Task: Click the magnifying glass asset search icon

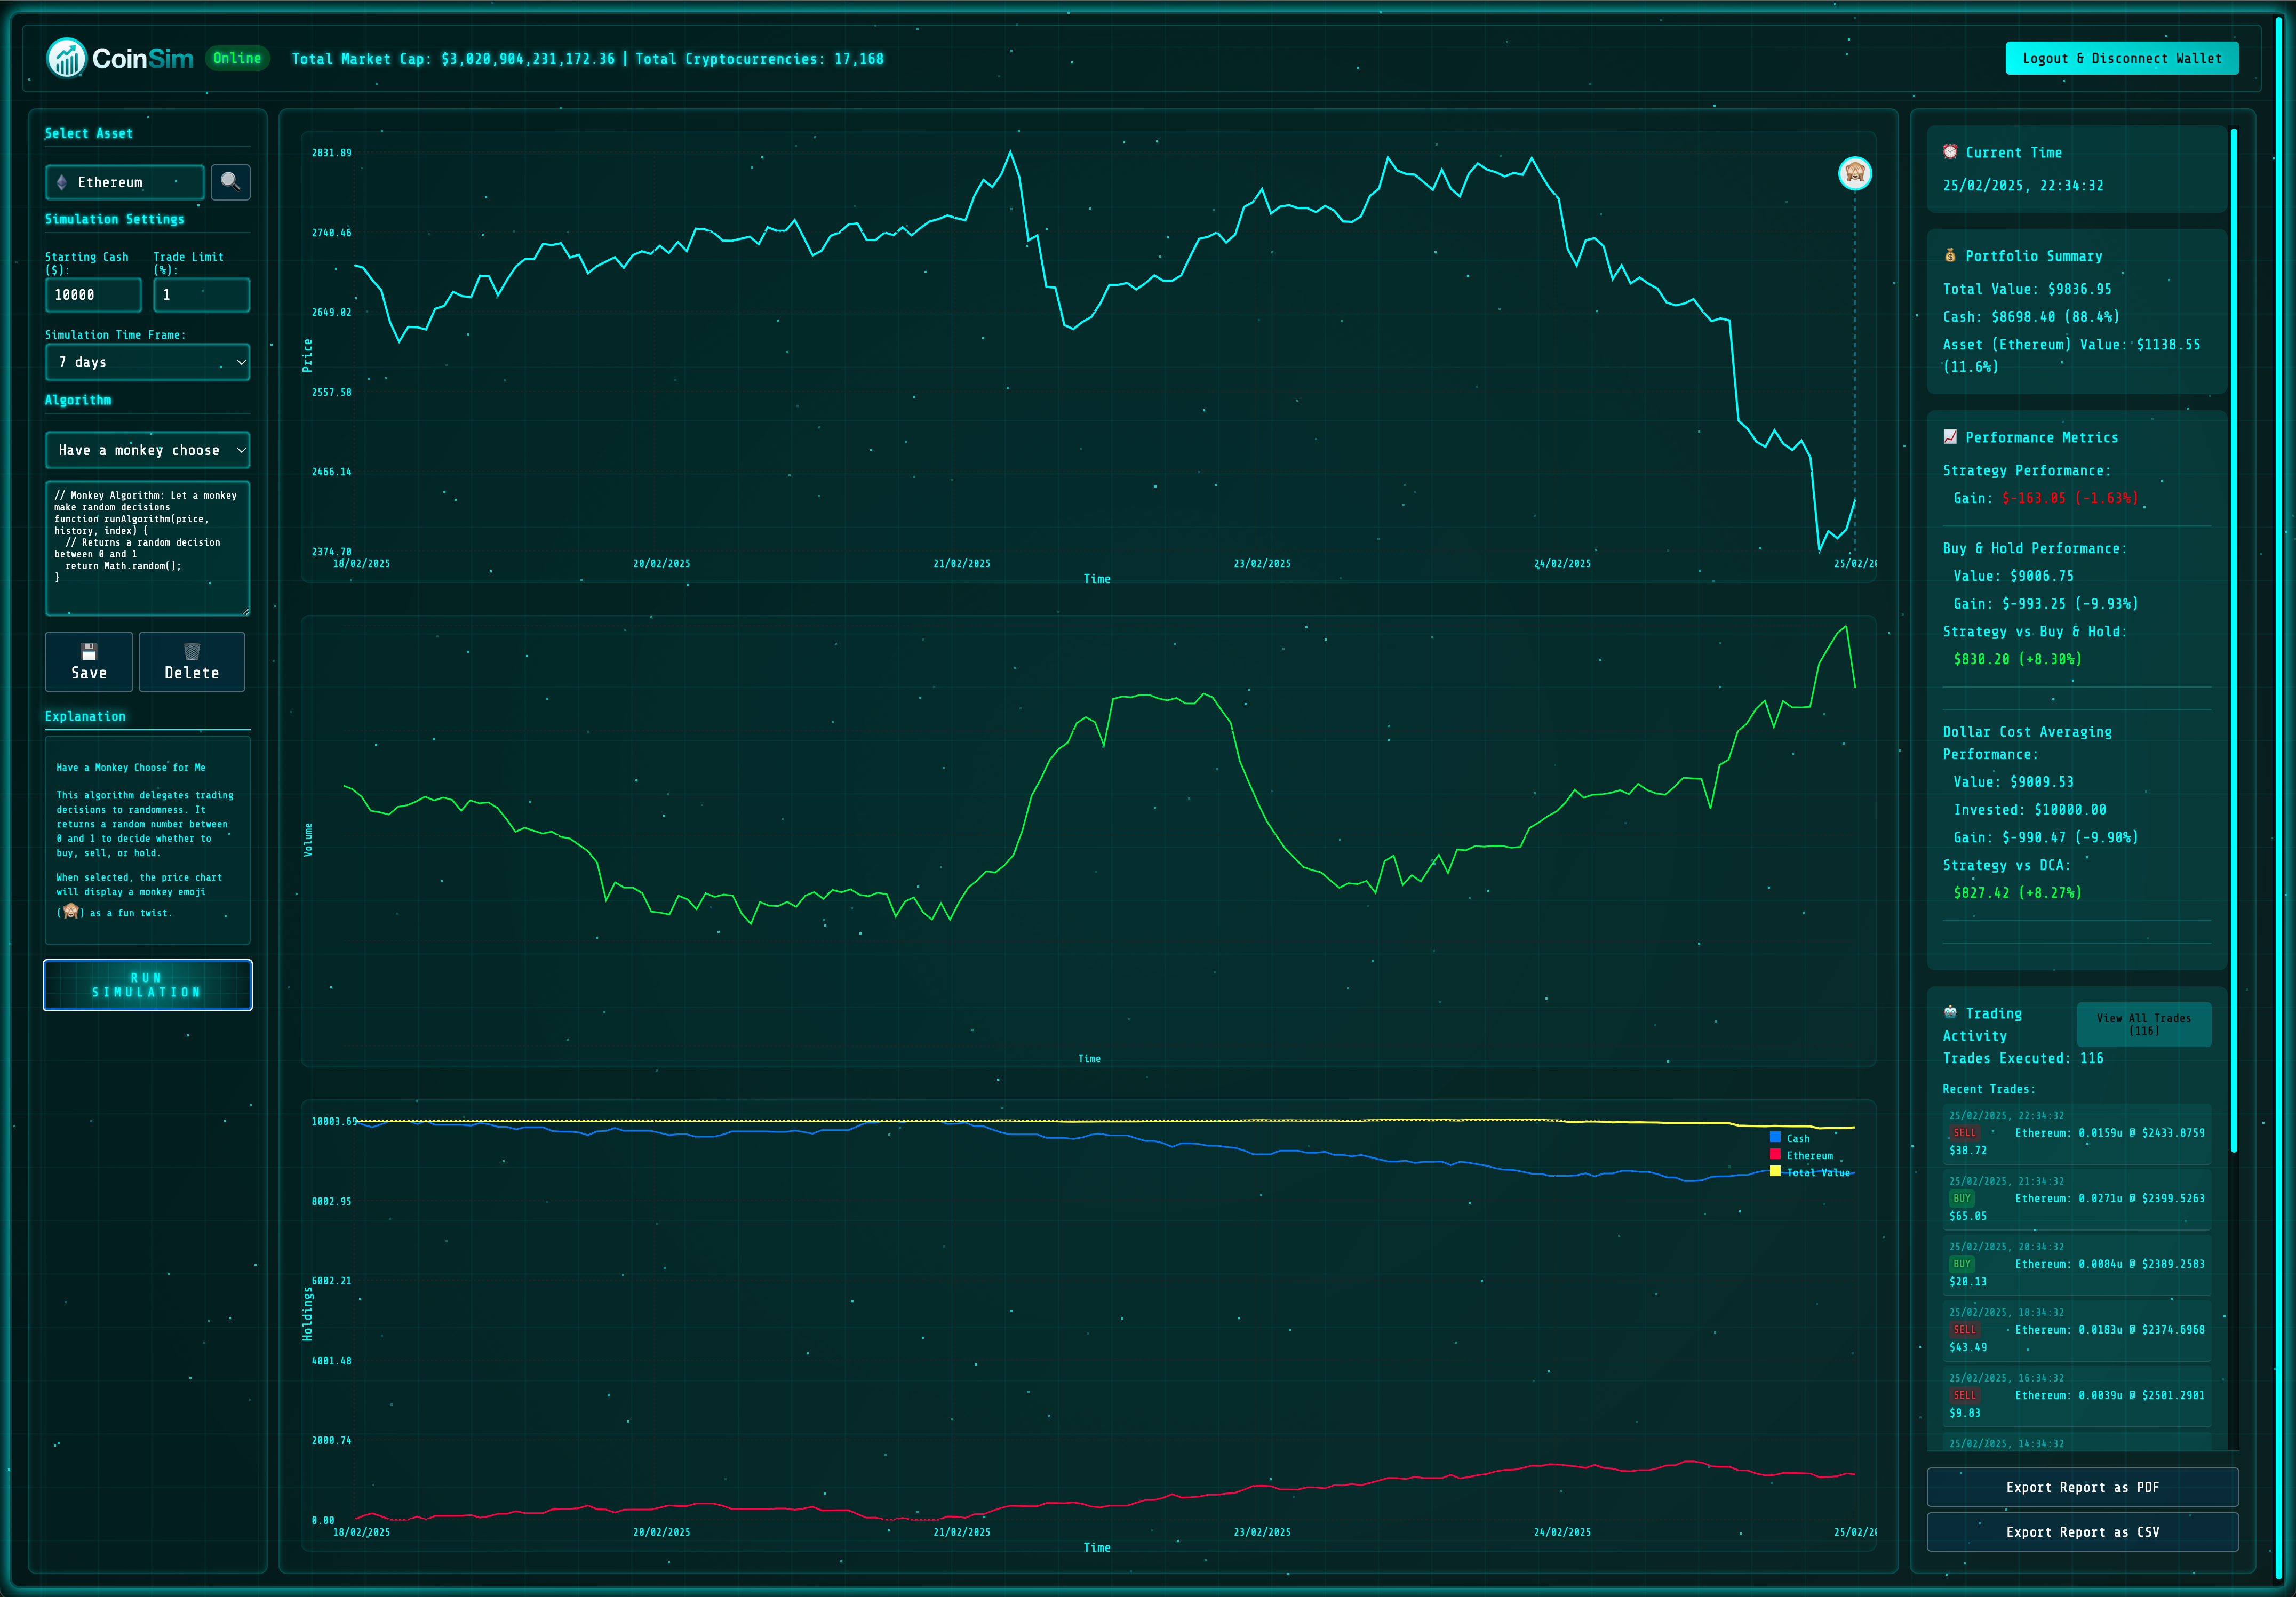Action: tap(230, 182)
